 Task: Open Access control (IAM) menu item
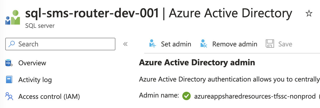pos(49,96)
